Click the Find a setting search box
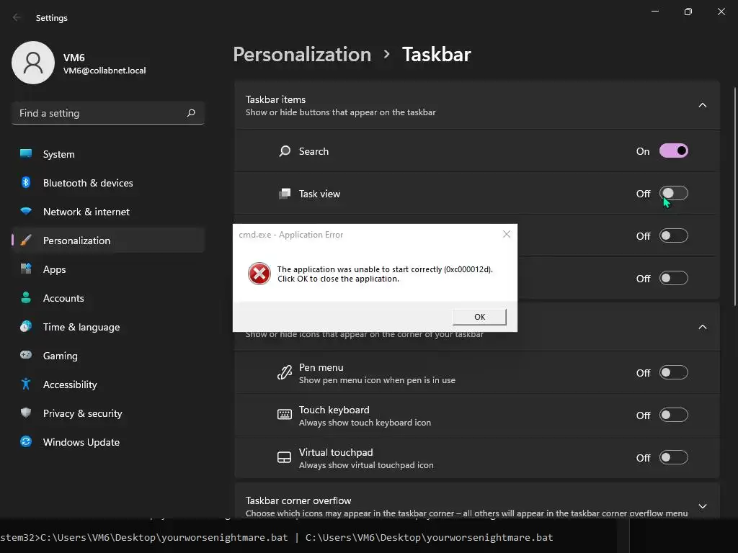Image resolution: width=738 pixels, height=553 pixels. click(108, 113)
